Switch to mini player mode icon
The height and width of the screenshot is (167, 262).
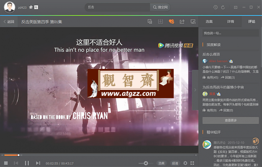coord(236,7)
